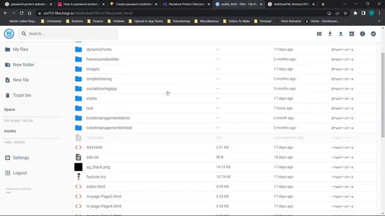Switch to 'Create password credentials' tab
The height and width of the screenshot is (216, 385).
point(134,4)
